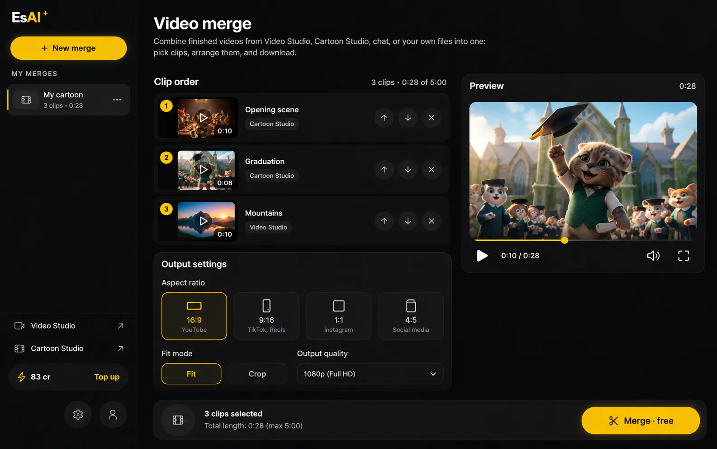Start a New merge

coord(68,48)
